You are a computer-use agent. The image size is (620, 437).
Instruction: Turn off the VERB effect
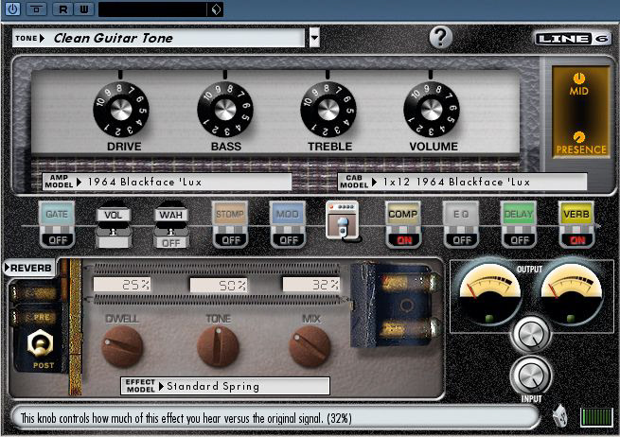click(x=576, y=224)
